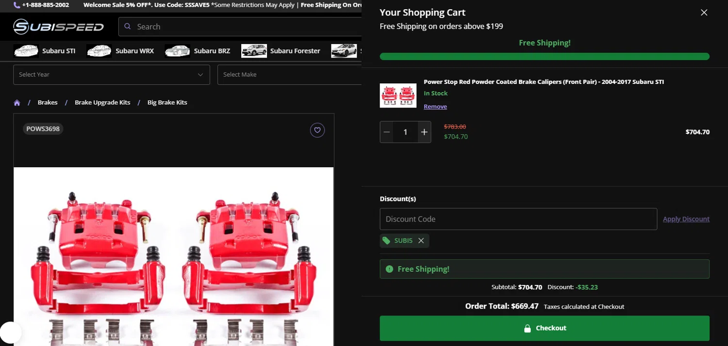Click the In Stock status text
This screenshot has width=728, height=346.
point(436,93)
